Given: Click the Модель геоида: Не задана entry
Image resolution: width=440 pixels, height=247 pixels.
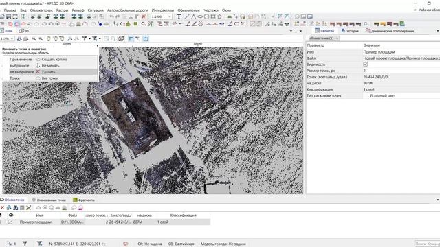Looking at the screenshot, I should pos(223,244).
